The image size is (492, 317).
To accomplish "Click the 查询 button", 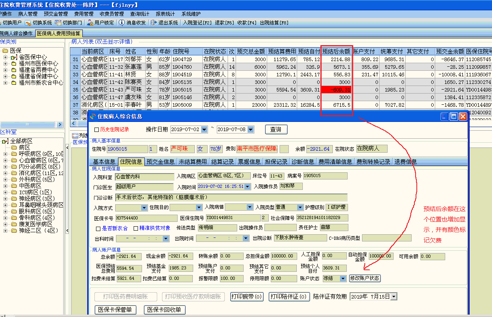I will pos(276,130).
